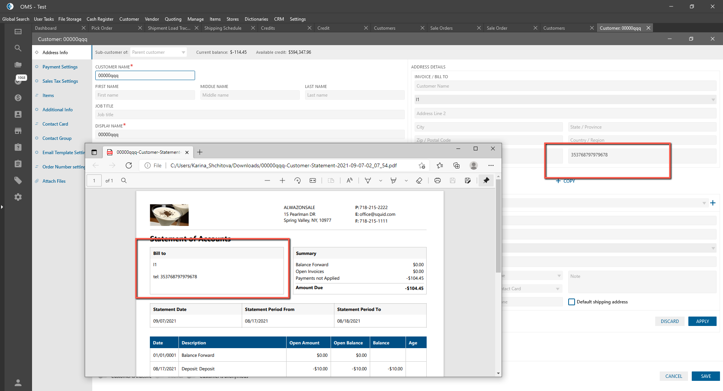Screen dimensions: 723x391
Task: Click the PDF zoom in plus icon
Action: coord(282,181)
